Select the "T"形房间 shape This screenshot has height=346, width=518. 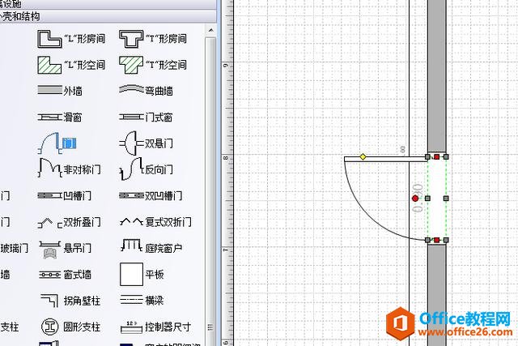click(x=131, y=38)
